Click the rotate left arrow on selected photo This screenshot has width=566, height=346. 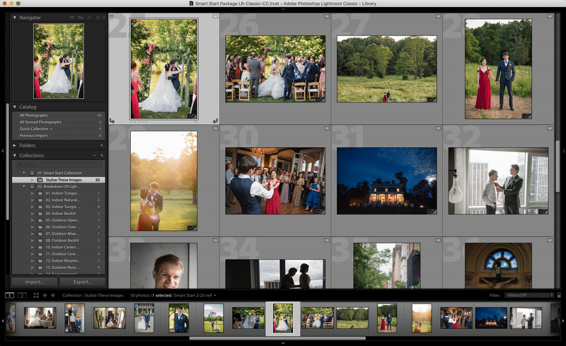112,121
